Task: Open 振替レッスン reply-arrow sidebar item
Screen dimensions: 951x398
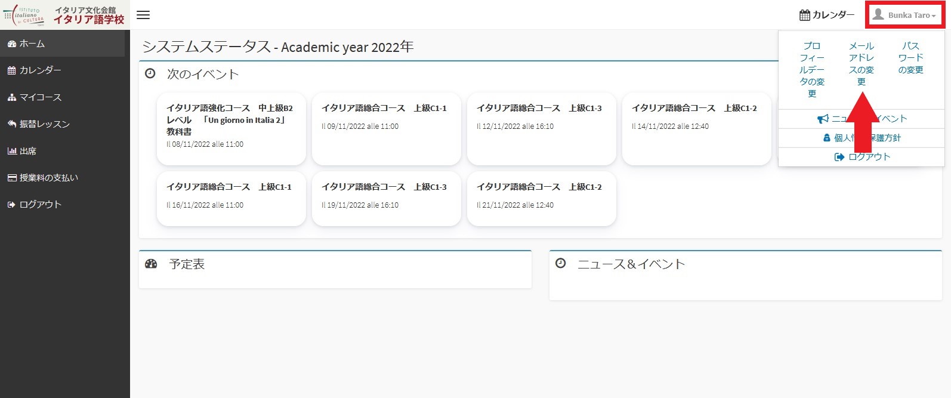Action: tap(12, 124)
